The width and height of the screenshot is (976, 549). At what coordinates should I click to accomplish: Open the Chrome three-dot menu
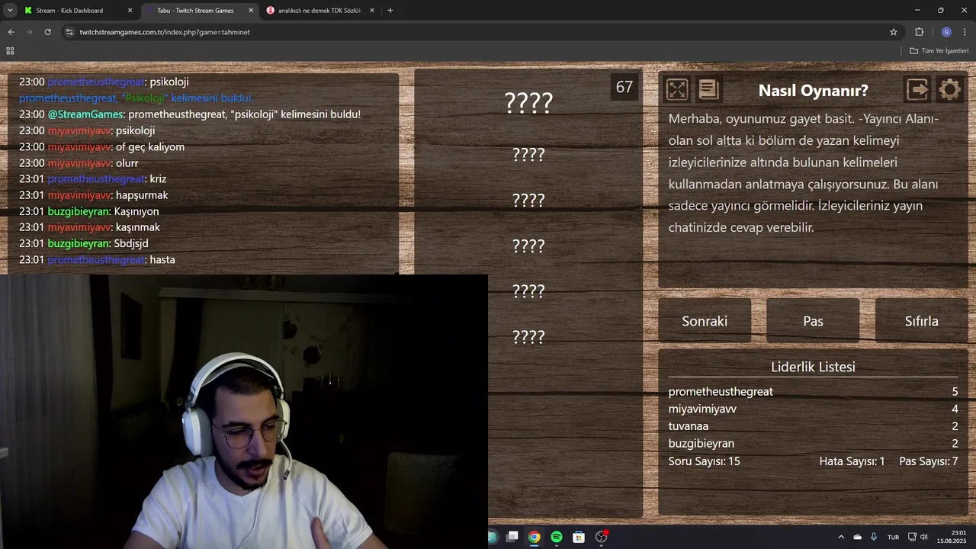click(965, 32)
